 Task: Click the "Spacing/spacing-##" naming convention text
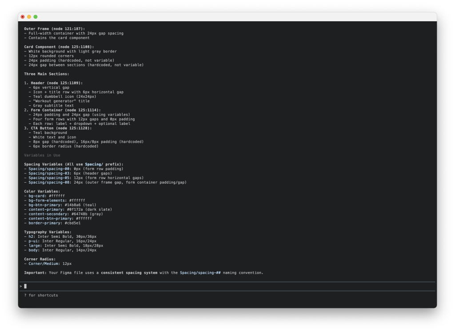coord(200,272)
